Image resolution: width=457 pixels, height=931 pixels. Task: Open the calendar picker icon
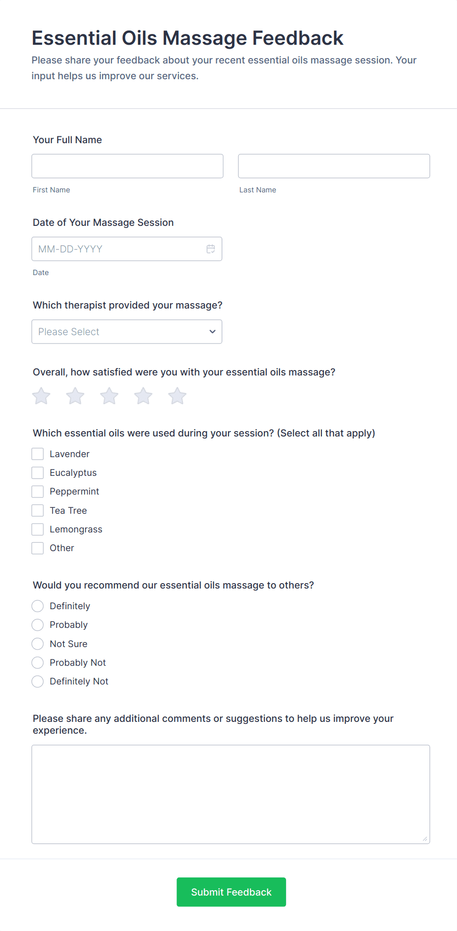tap(211, 249)
